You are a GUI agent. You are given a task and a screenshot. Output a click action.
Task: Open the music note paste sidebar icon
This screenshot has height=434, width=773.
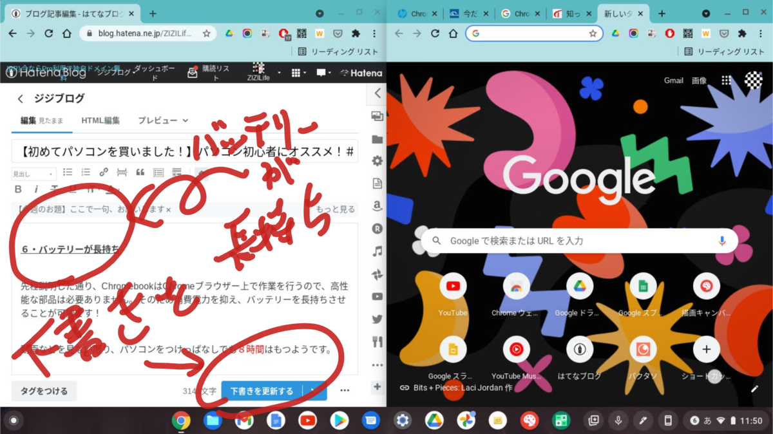pyautogui.click(x=377, y=251)
